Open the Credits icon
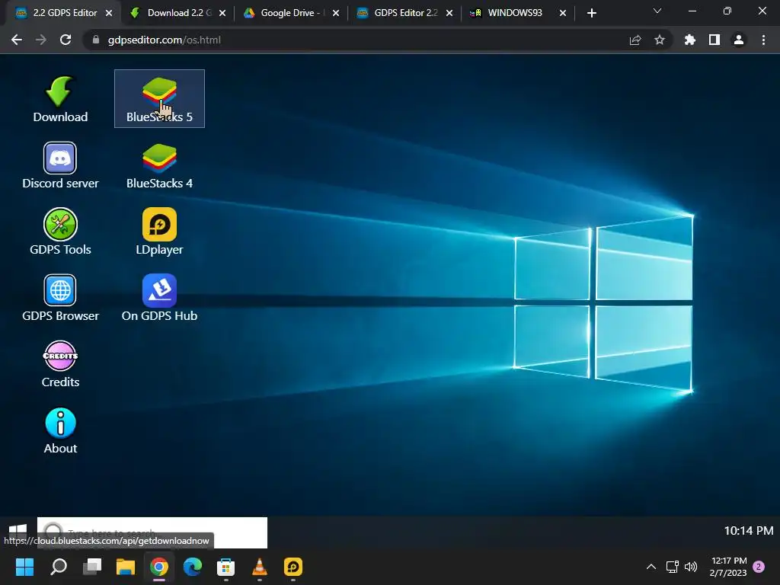Viewport: 780px width, 585px height. 60,364
